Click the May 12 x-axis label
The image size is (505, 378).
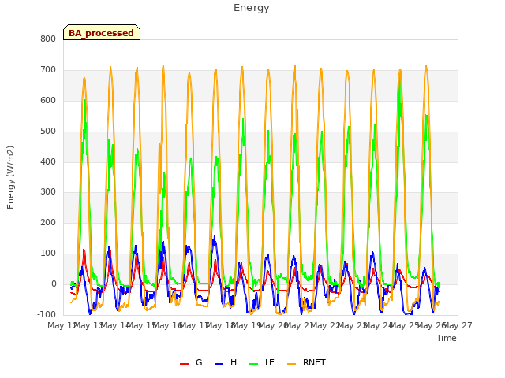62,325
